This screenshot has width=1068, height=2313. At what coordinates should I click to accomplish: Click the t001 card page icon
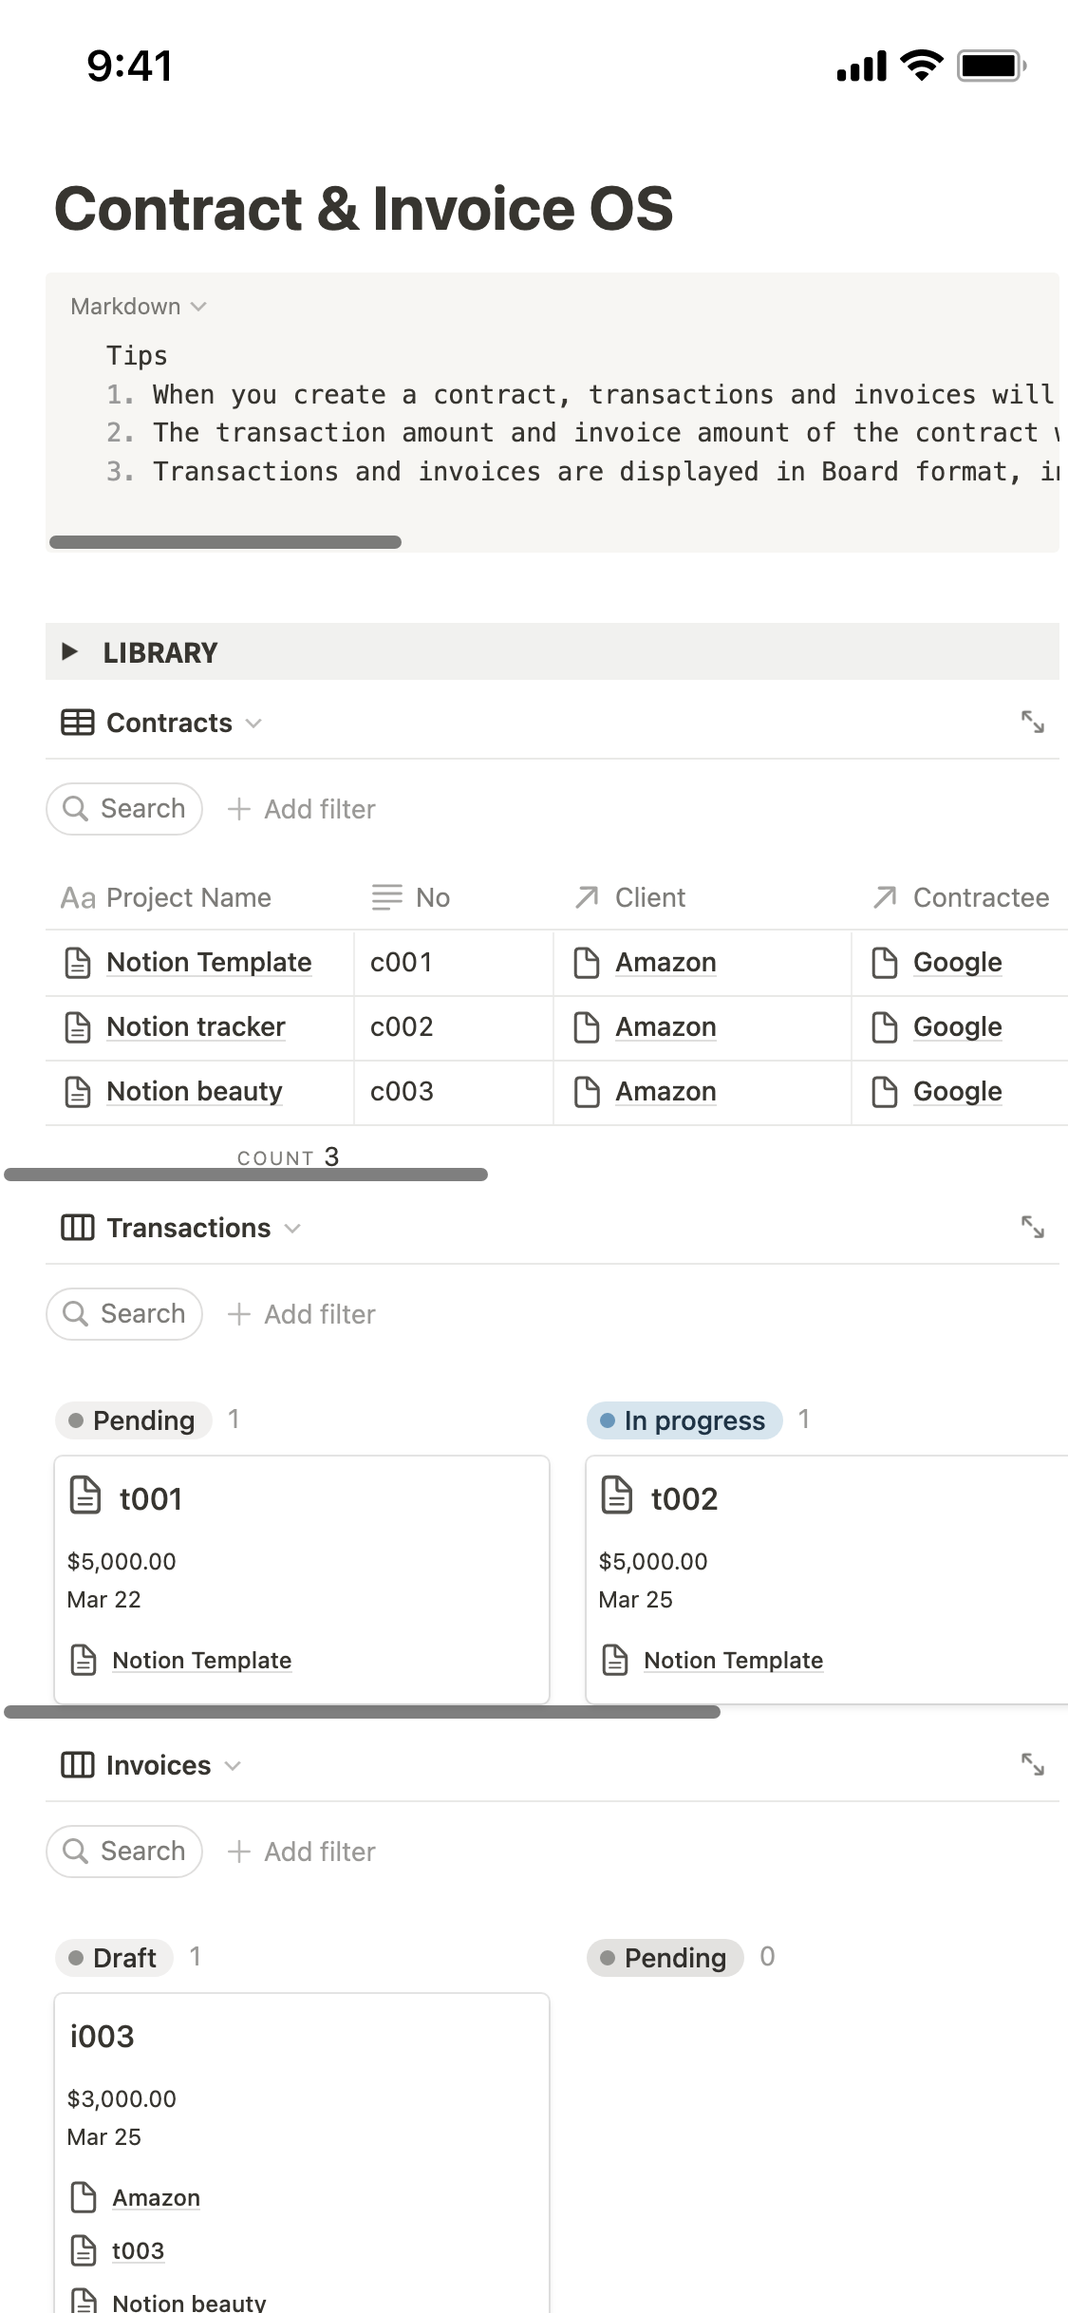pyautogui.click(x=85, y=1495)
